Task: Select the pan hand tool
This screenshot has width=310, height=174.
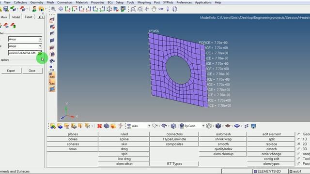Action: click(154, 9)
